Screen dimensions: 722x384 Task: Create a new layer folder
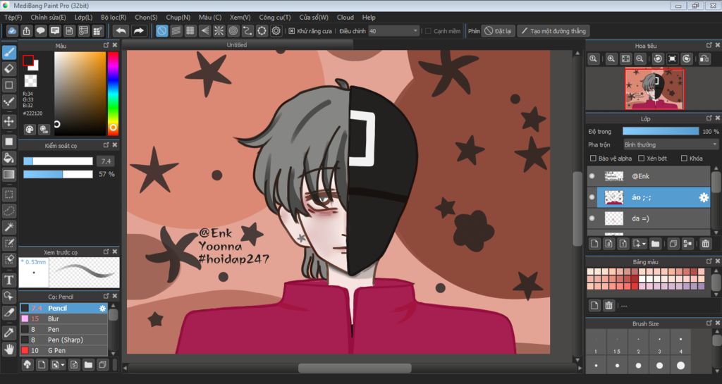pos(655,244)
